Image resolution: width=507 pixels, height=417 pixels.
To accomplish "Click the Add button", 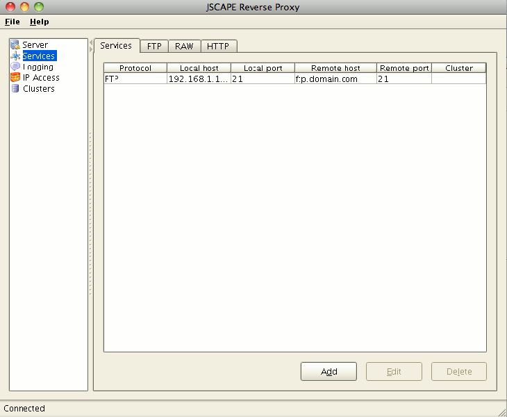I will [329, 371].
